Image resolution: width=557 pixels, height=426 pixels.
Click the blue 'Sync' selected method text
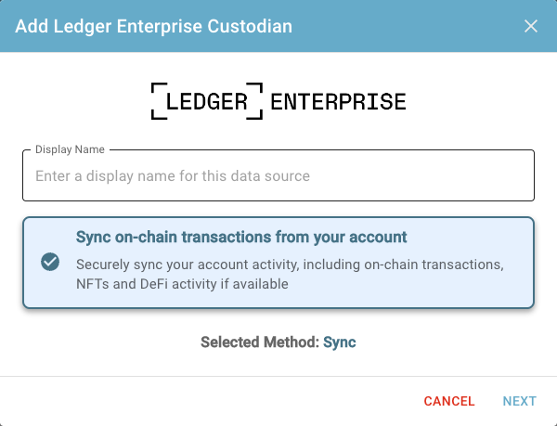point(340,342)
